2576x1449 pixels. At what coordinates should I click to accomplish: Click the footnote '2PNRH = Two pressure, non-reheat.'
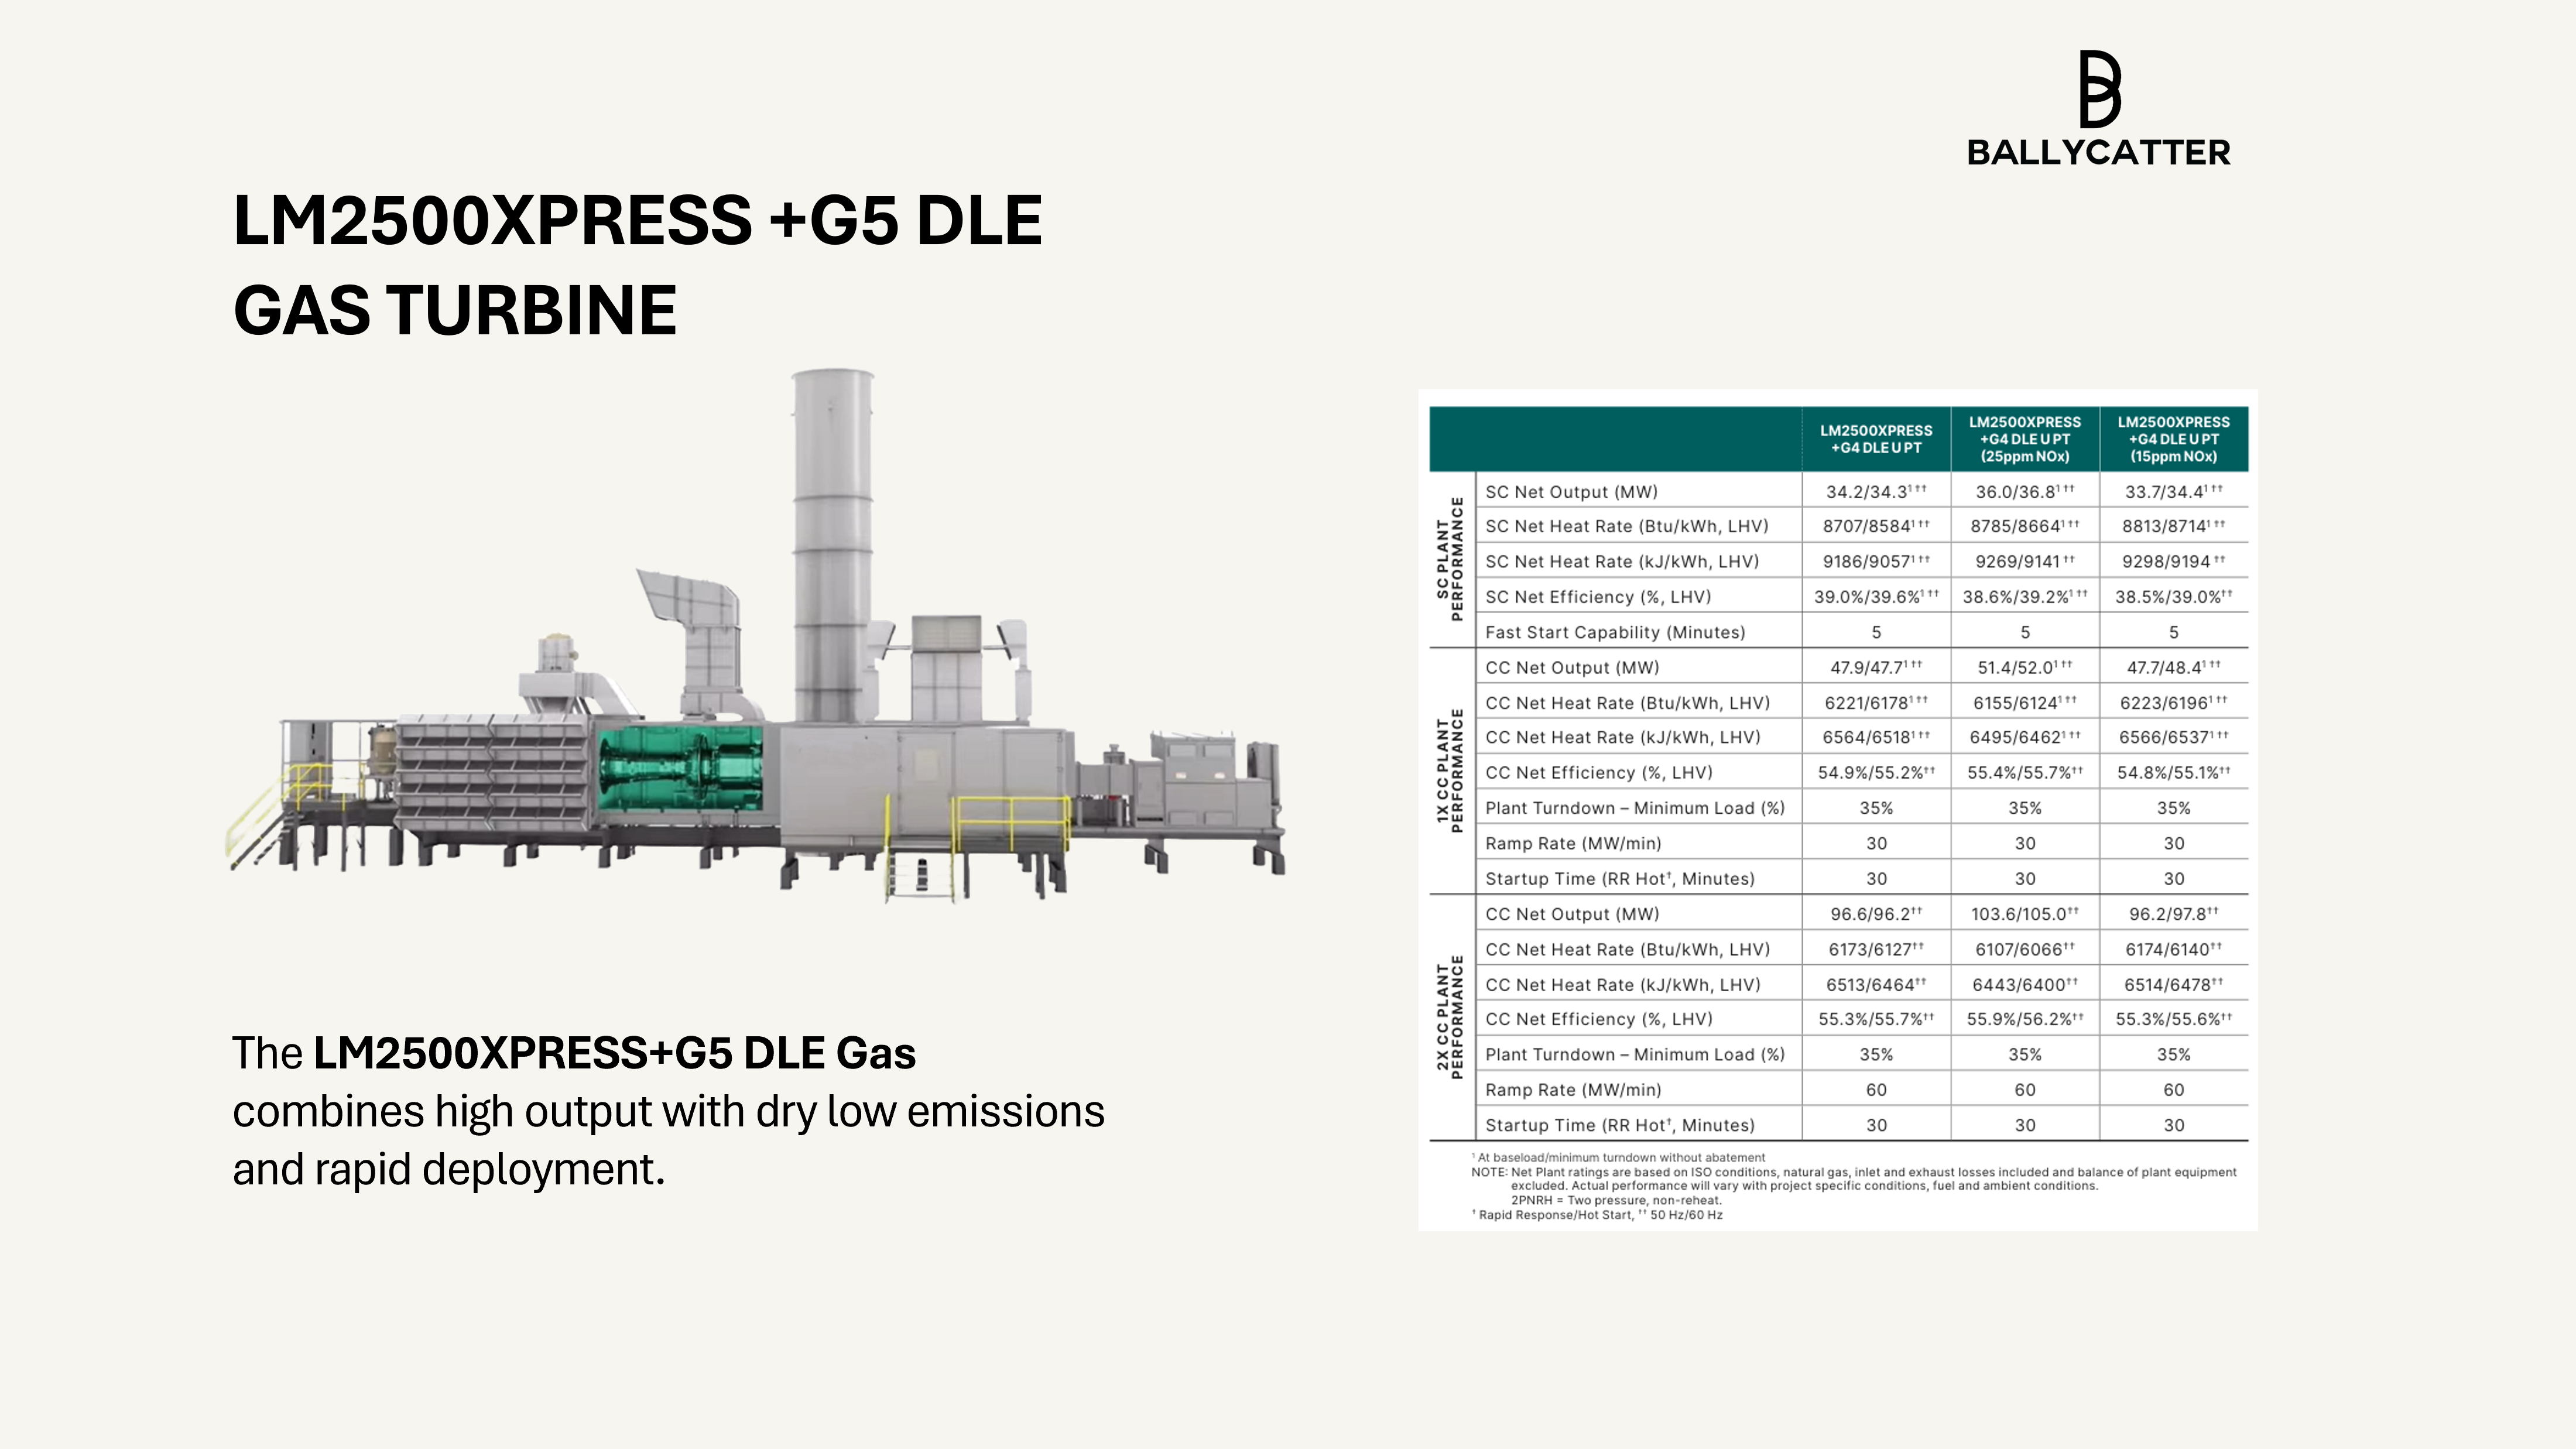tap(1617, 1200)
